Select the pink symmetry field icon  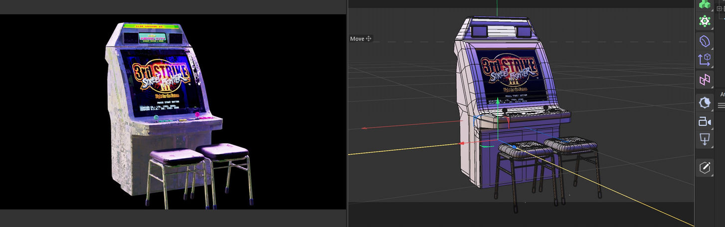point(704,79)
